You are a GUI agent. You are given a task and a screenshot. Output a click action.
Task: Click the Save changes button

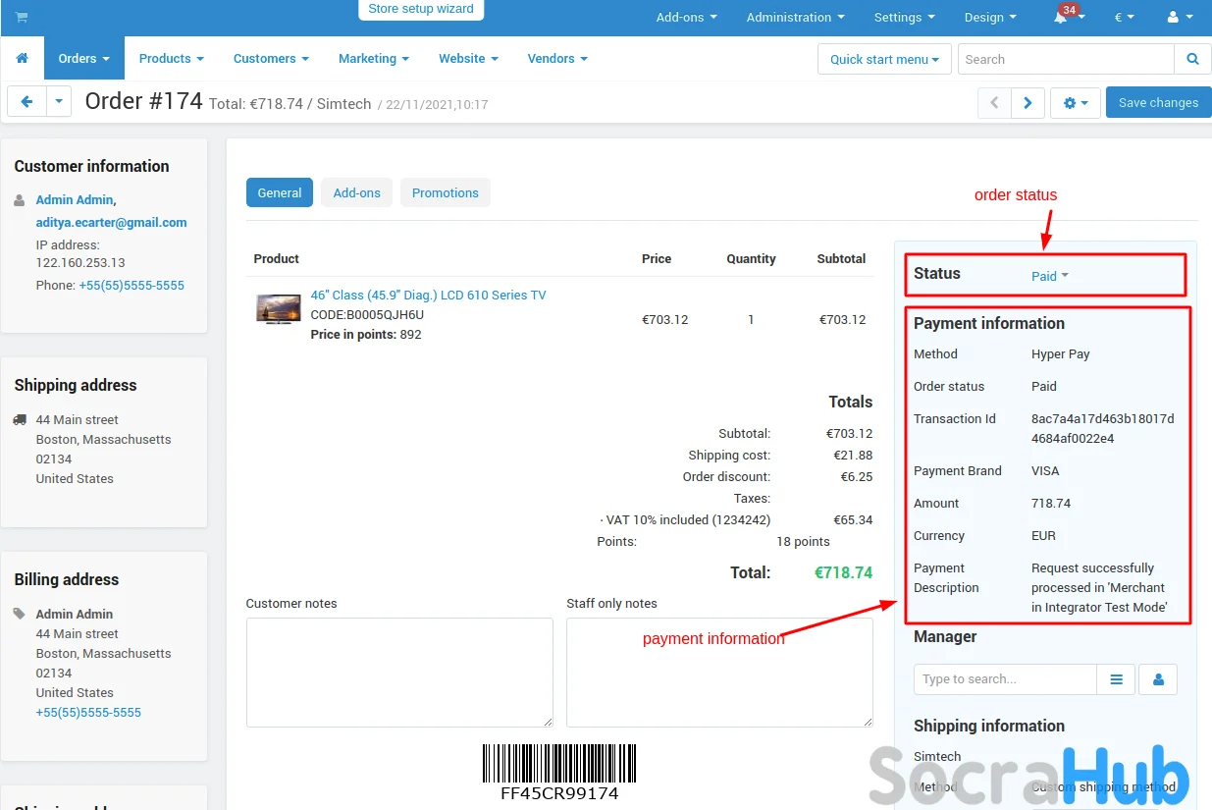[x=1158, y=102]
